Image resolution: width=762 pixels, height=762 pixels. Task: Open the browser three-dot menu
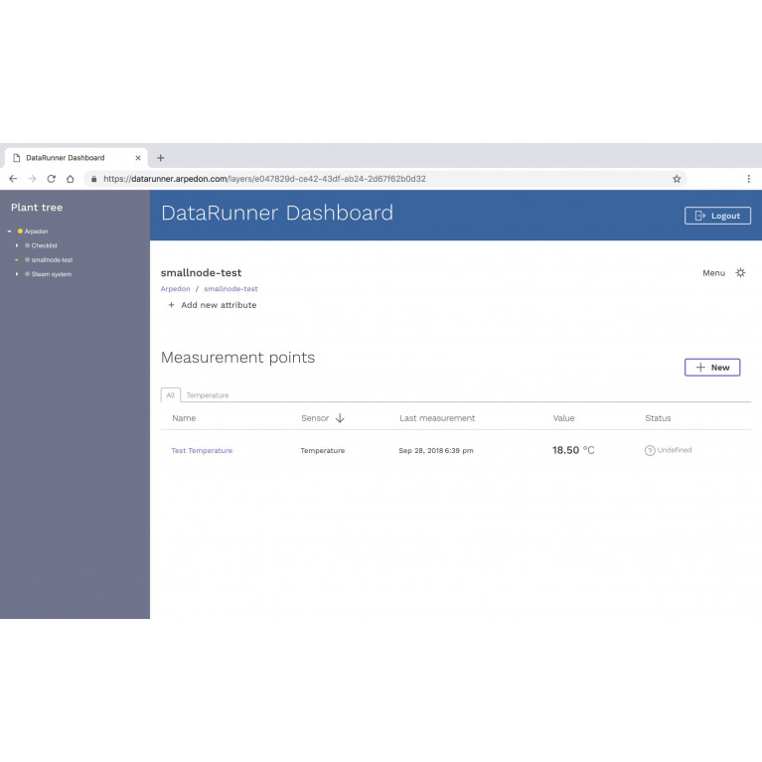(748, 179)
